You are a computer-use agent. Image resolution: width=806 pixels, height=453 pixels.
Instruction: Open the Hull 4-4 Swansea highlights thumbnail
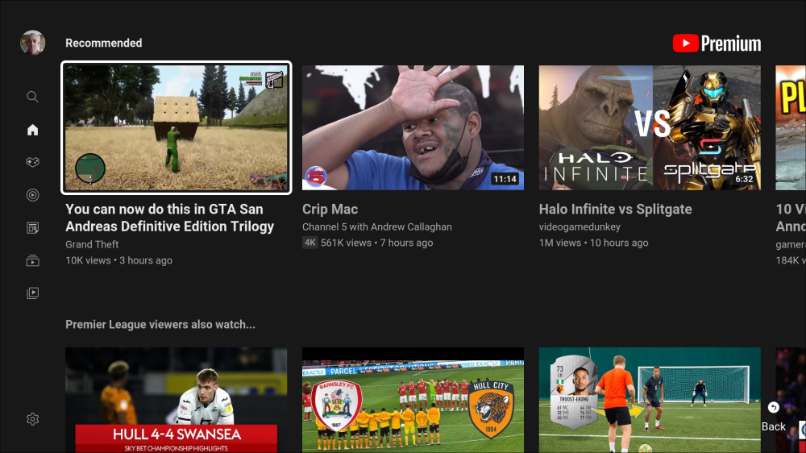coord(177,400)
